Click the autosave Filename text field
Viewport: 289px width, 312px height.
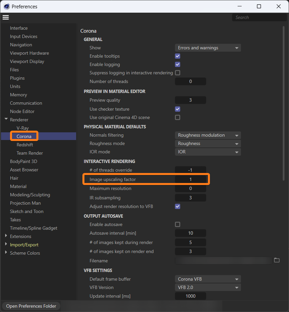pos(224,261)
